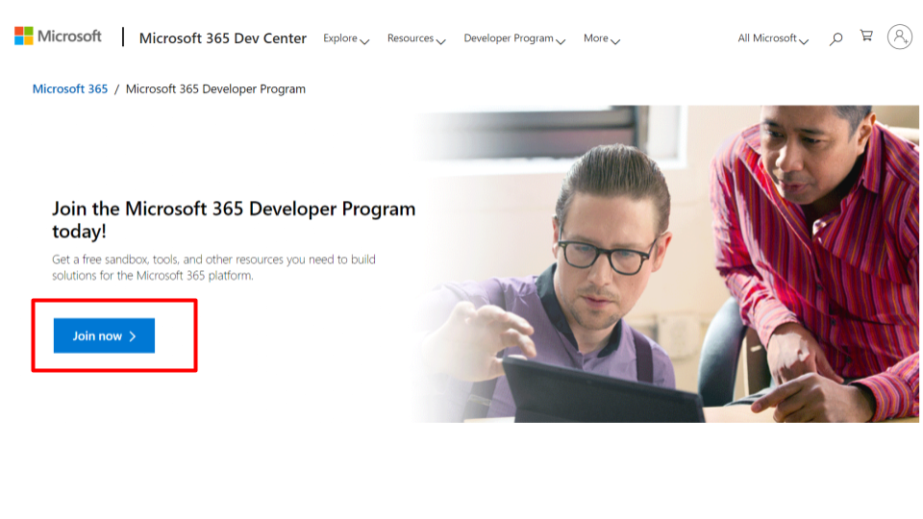Click the sign-in account avatar icon

coord(900,37)
